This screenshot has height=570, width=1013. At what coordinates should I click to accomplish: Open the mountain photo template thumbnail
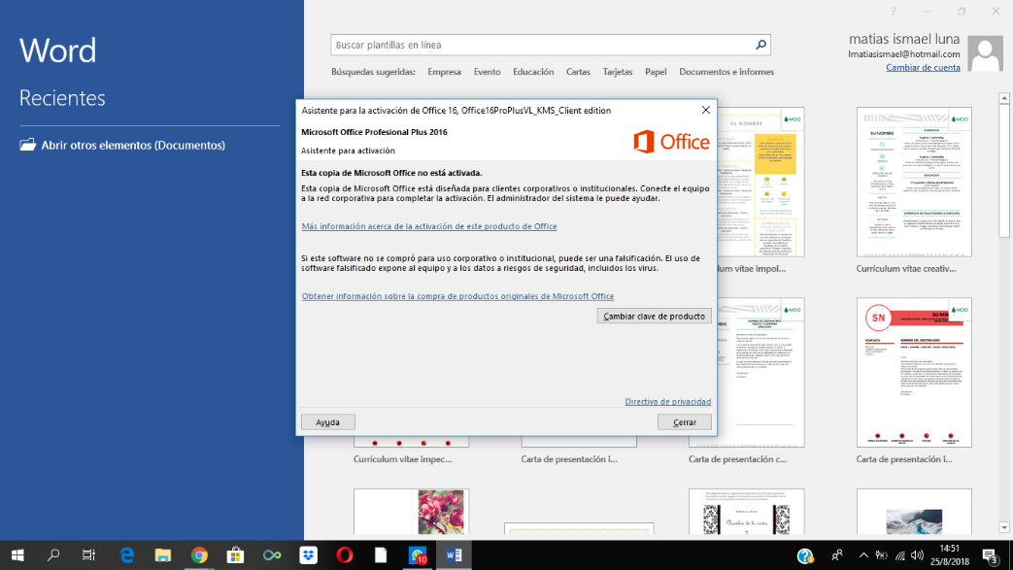click(x=914, y=512)
